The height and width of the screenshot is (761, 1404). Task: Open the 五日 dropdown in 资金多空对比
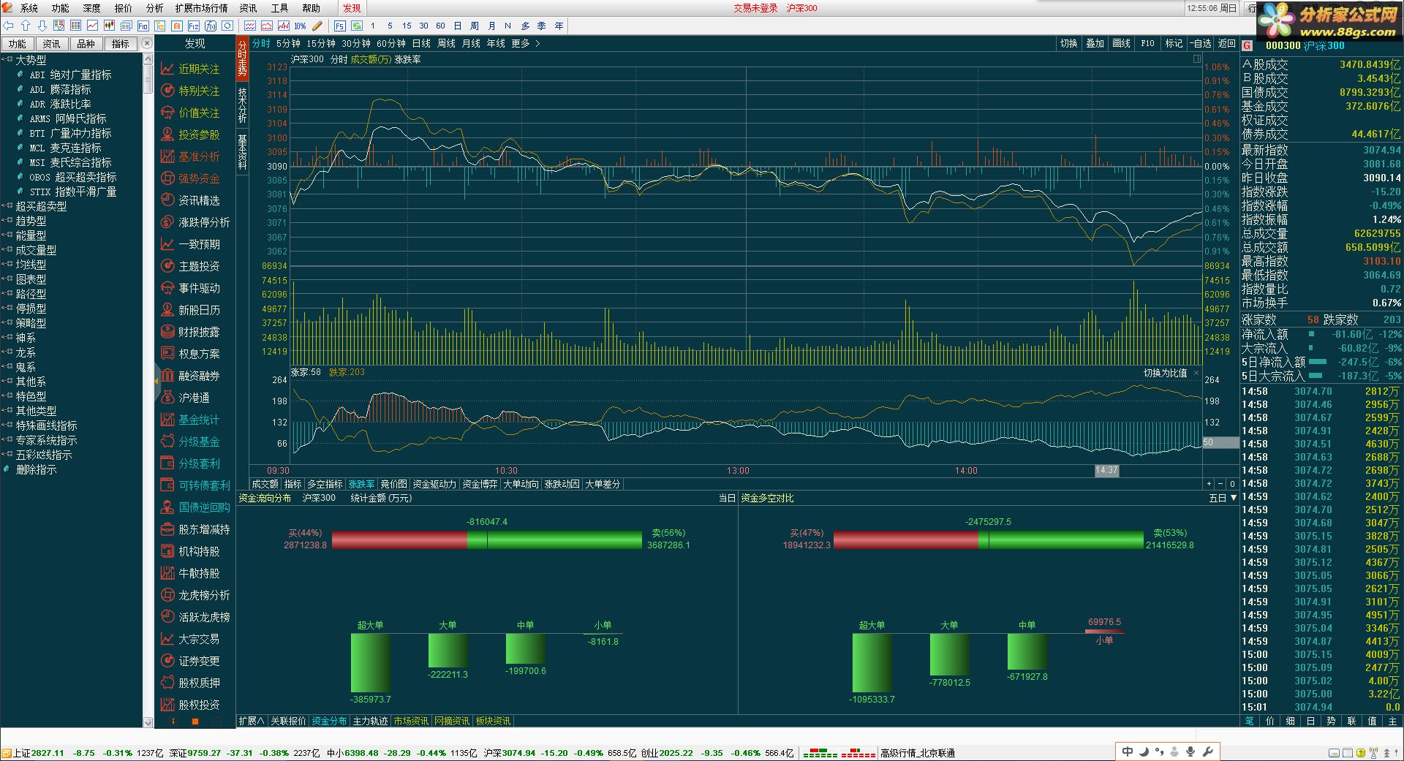click(1223, 498)
